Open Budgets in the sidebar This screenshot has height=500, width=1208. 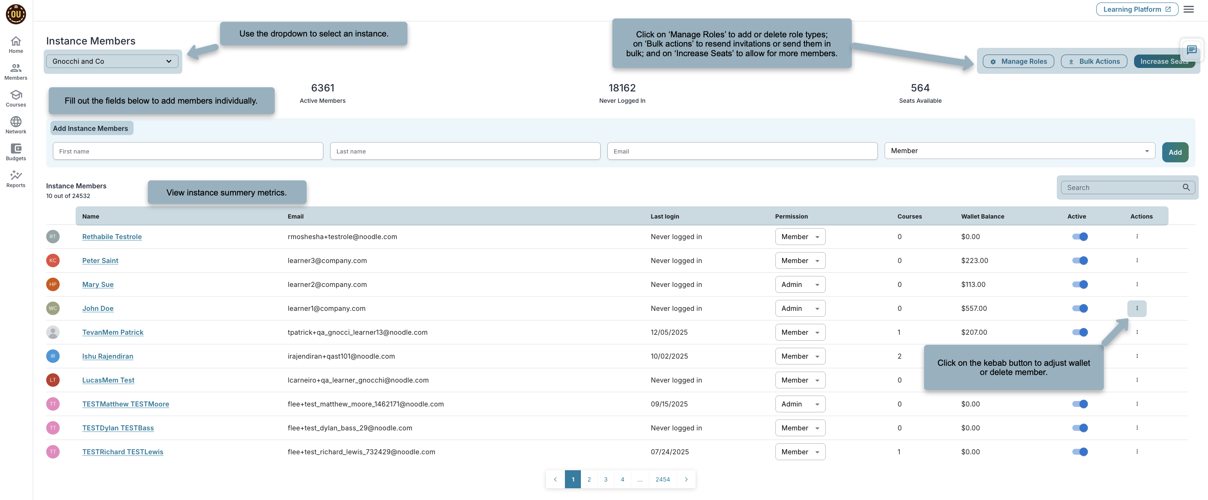tap(16, 152)
